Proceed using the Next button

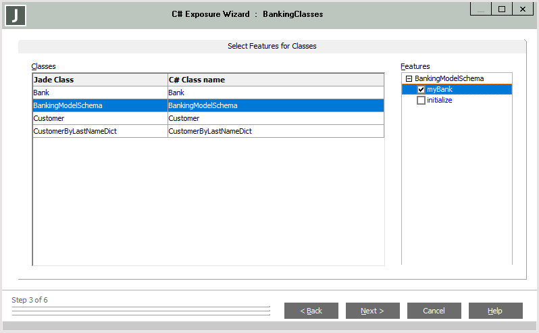point(372,311)
